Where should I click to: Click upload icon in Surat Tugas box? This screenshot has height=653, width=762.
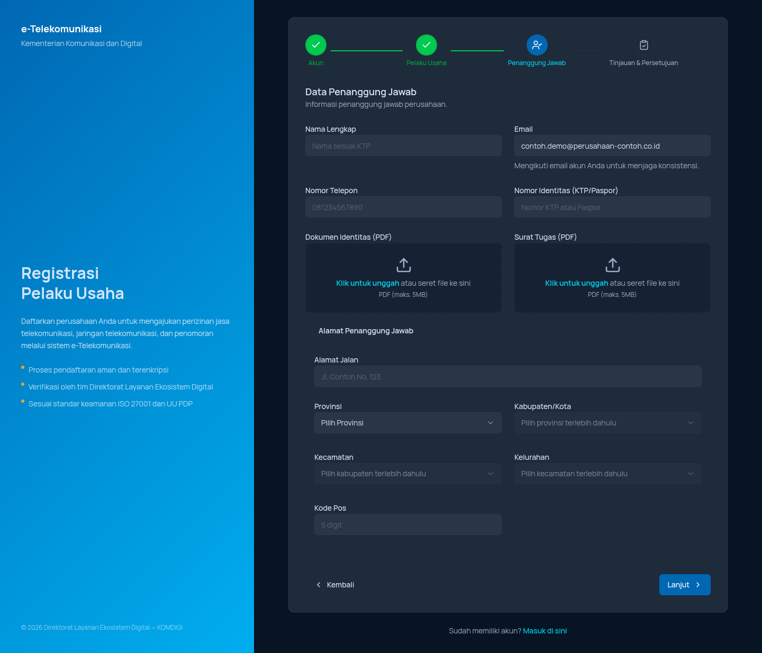coord(613,265)
